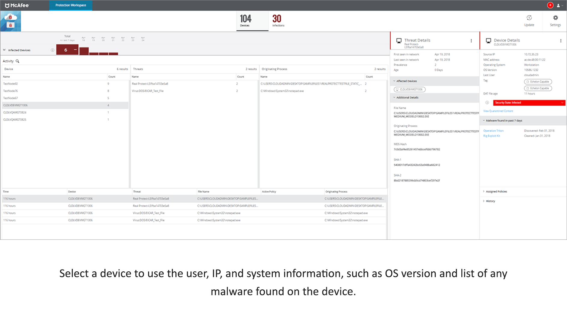Select the 30 Infections tab
567x327 pixels.
[x=278, y=21]
